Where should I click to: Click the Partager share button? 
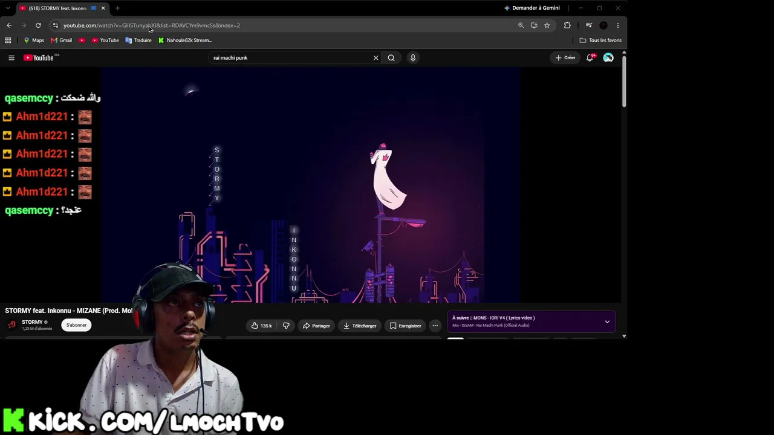coord(316,326)
